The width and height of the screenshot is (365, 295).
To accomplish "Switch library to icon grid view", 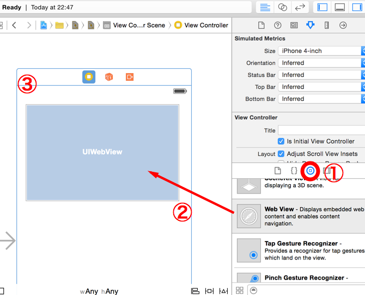I will pyautogui.click(x=240, y=290).
